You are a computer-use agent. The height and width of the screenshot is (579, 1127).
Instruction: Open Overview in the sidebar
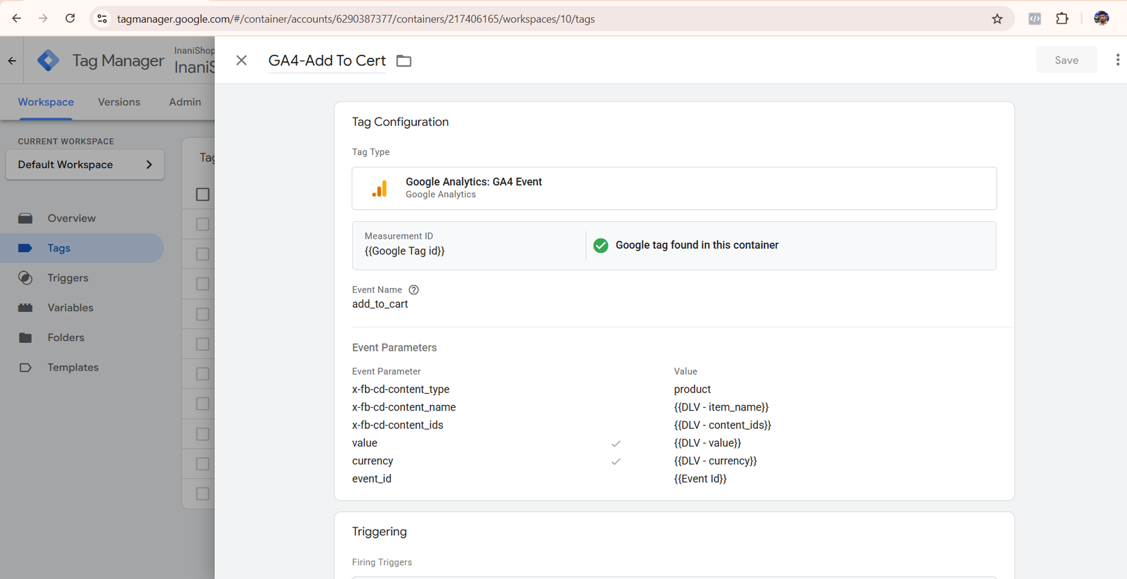coord(82,218)
